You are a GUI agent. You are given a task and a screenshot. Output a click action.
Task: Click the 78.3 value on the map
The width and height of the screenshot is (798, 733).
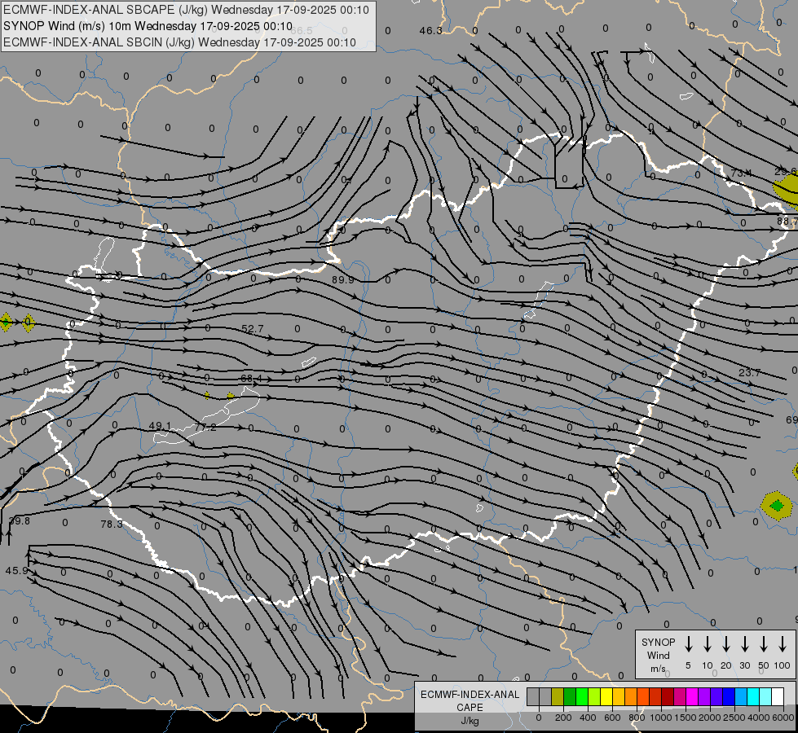(x=112, y=524)
